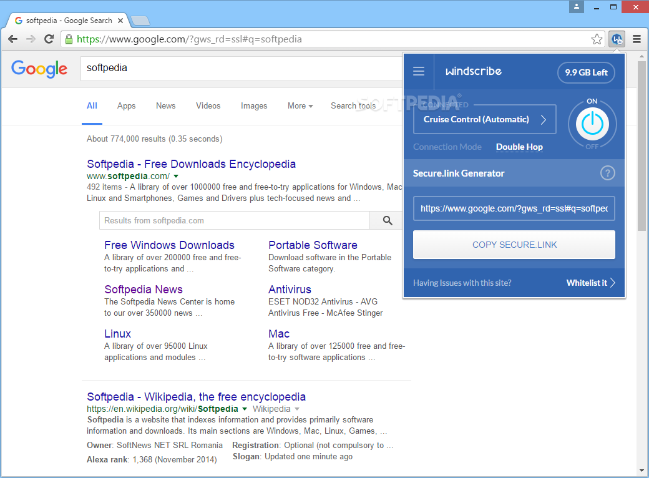Open Portable Software sitelink
The width and height of the screenshot is (649, 478).
[313, 245]
